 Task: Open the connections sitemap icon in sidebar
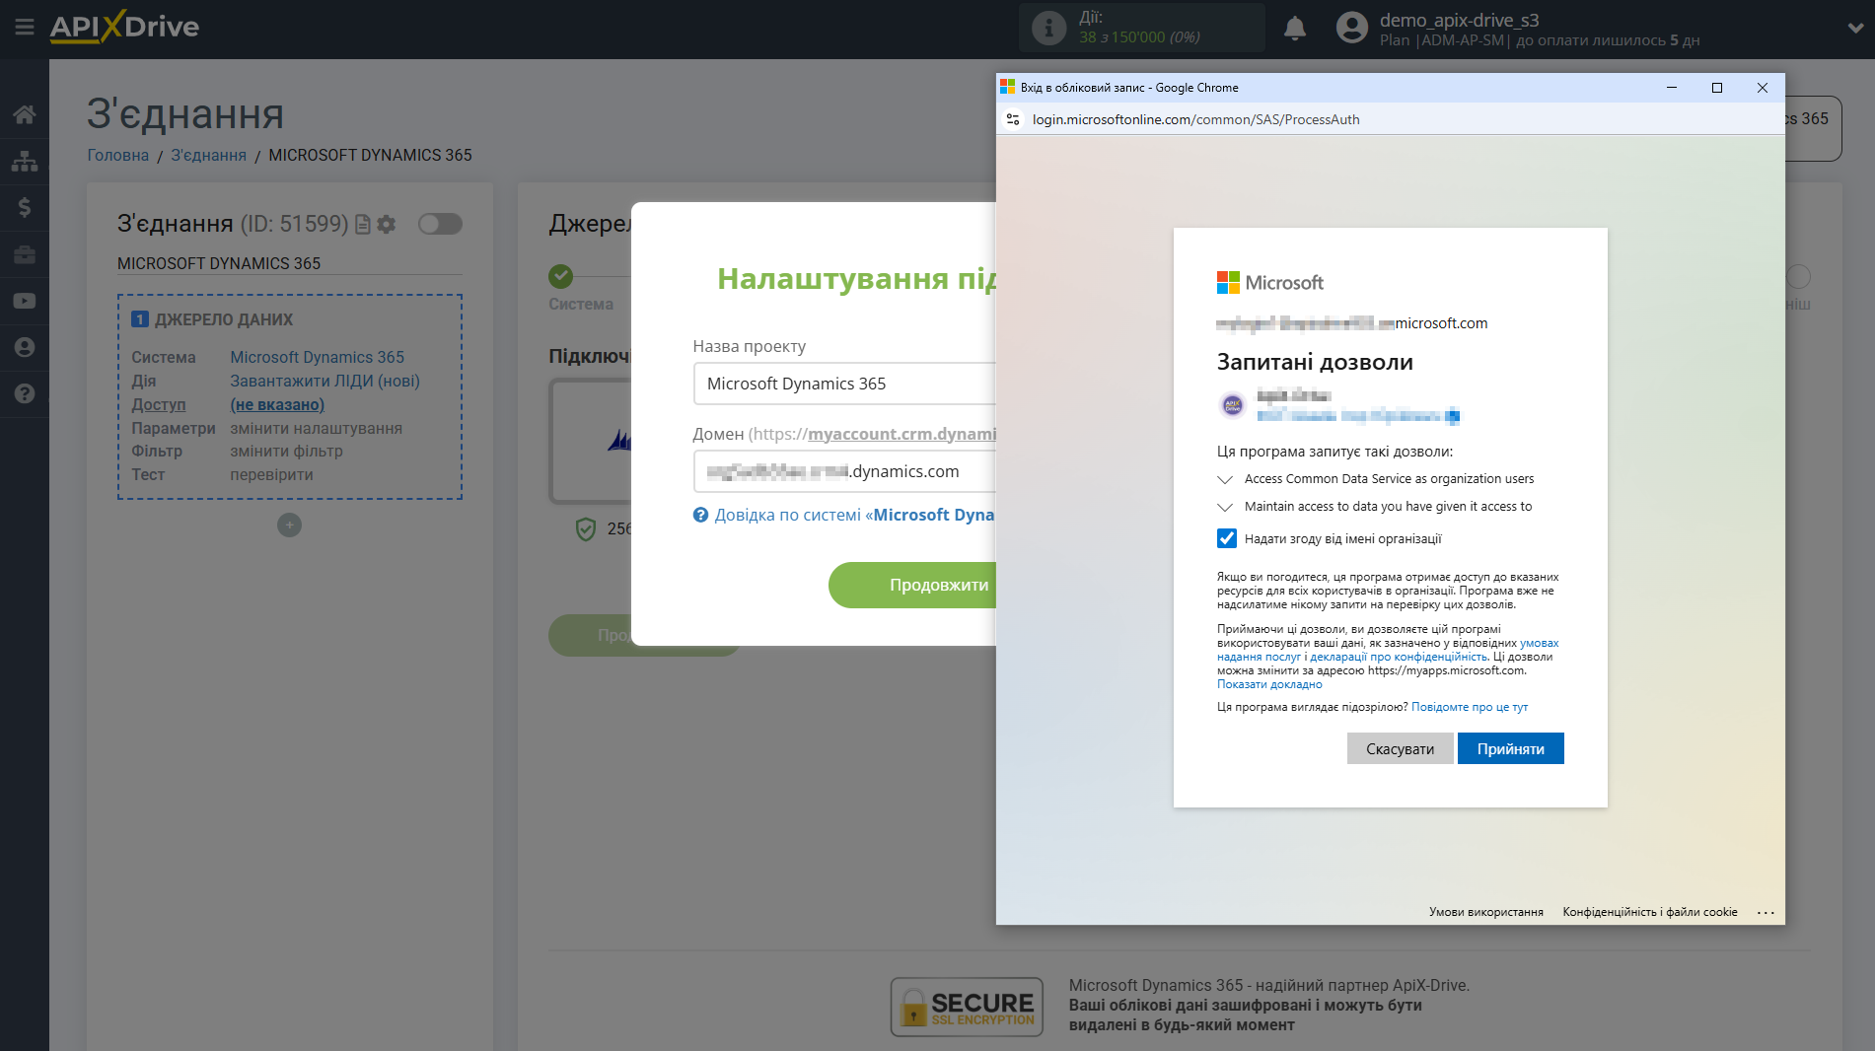[25, 161]
